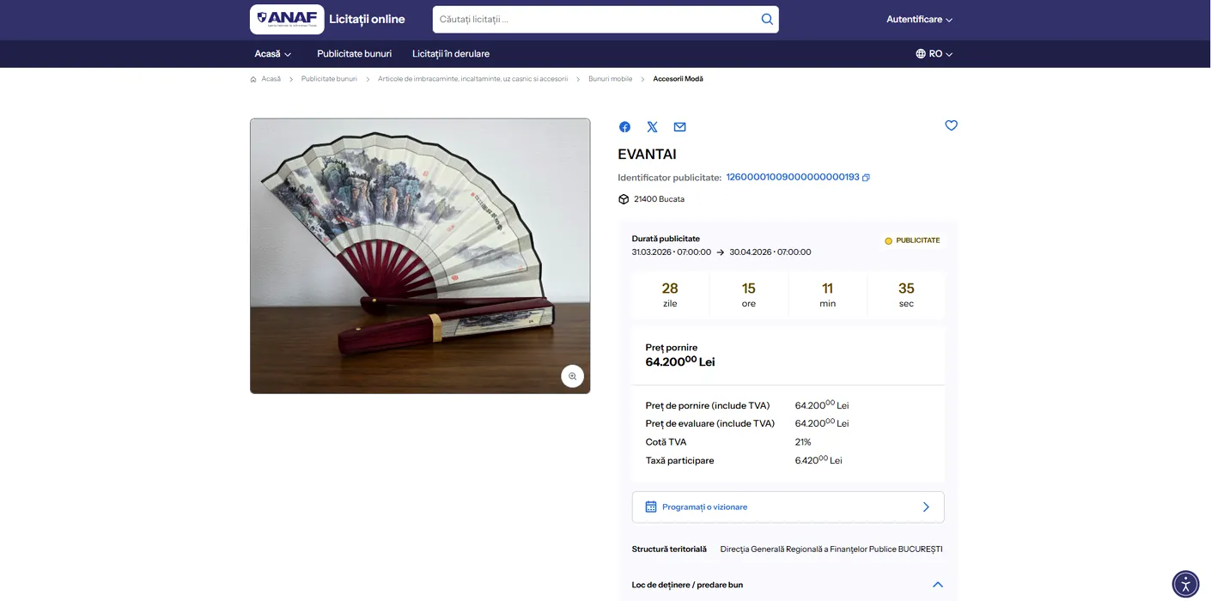Screen dimensions: 1211x601
Task: Click the search magnifier icon
Action: coord(767,19)
